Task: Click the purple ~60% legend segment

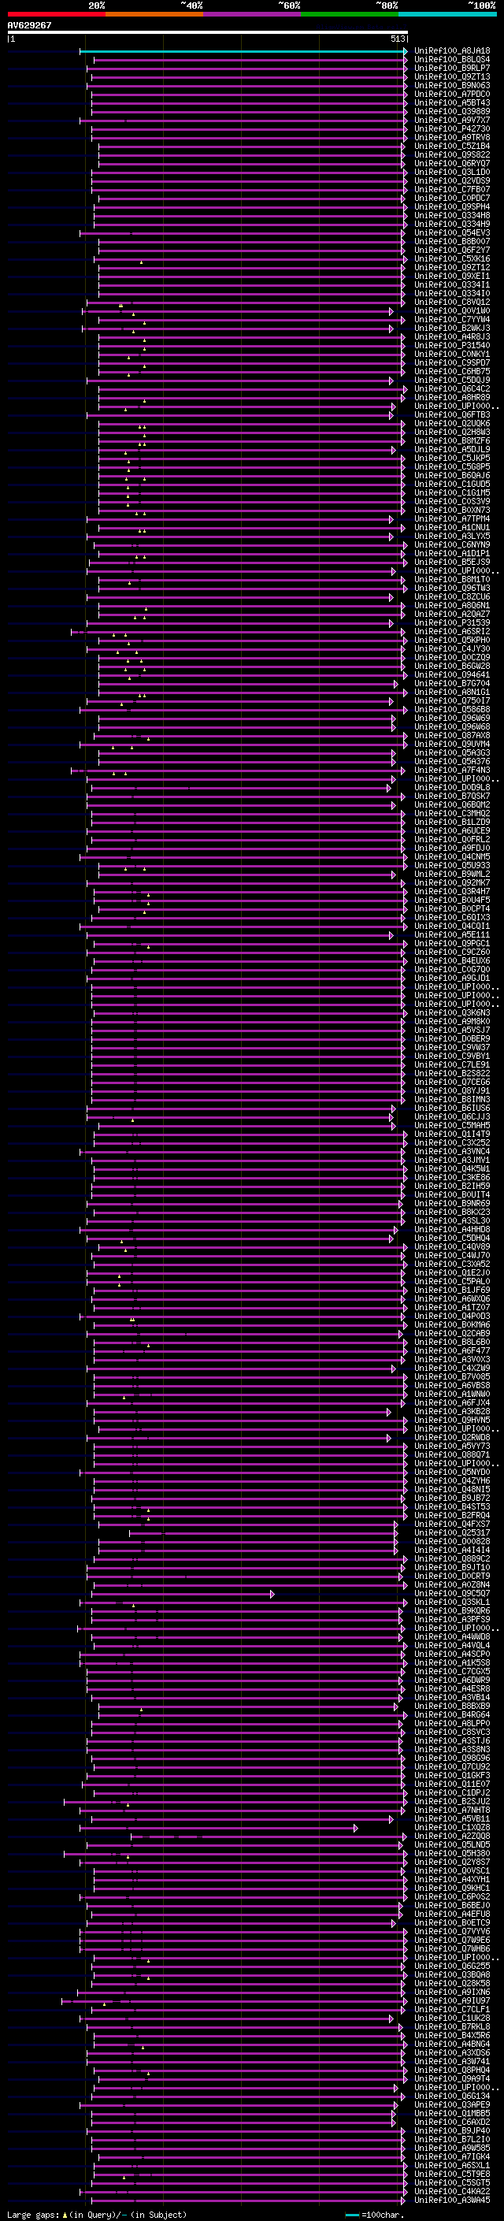Action: coord(253,14)
